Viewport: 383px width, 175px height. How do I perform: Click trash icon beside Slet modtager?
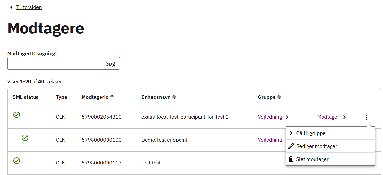291,159
